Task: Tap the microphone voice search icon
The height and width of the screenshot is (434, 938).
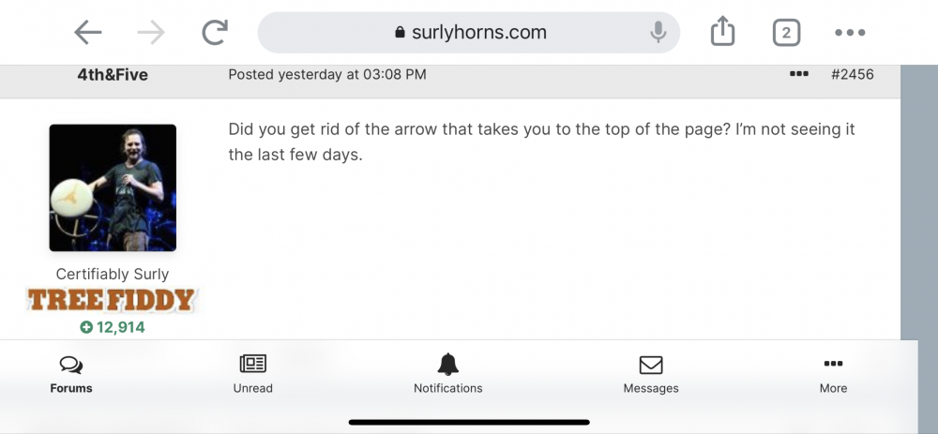Action: click(658, 33)
